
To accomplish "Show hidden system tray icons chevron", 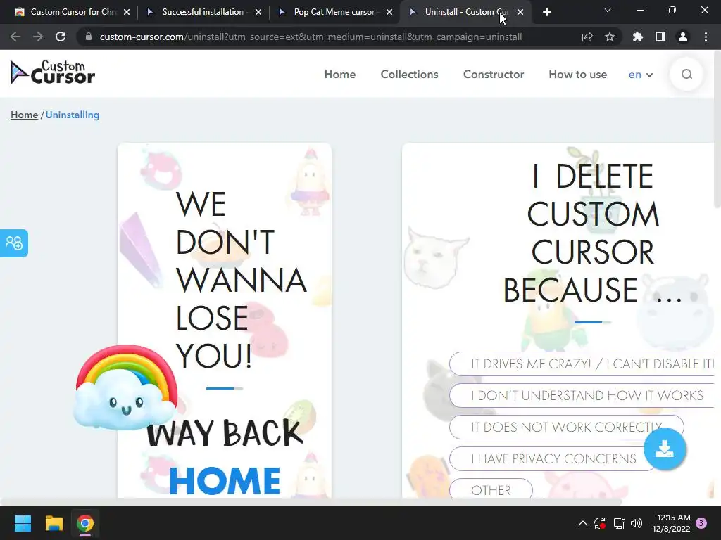I will point(582,523).
